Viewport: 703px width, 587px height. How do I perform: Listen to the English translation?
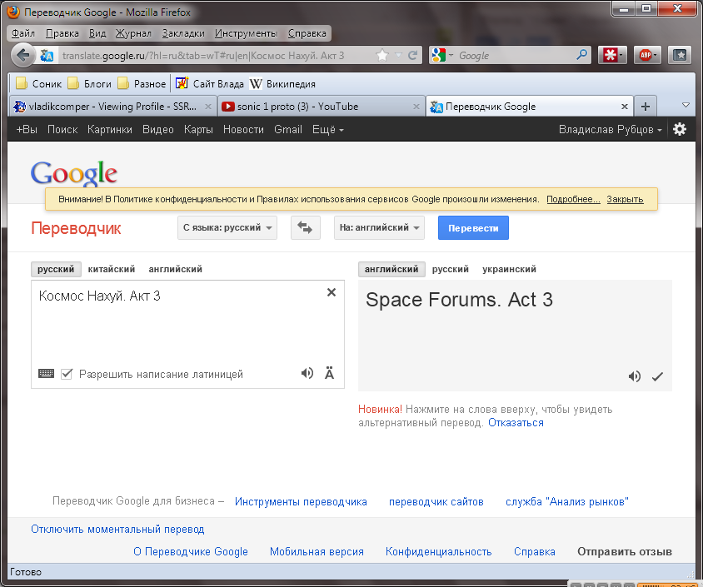click(635, 376)
